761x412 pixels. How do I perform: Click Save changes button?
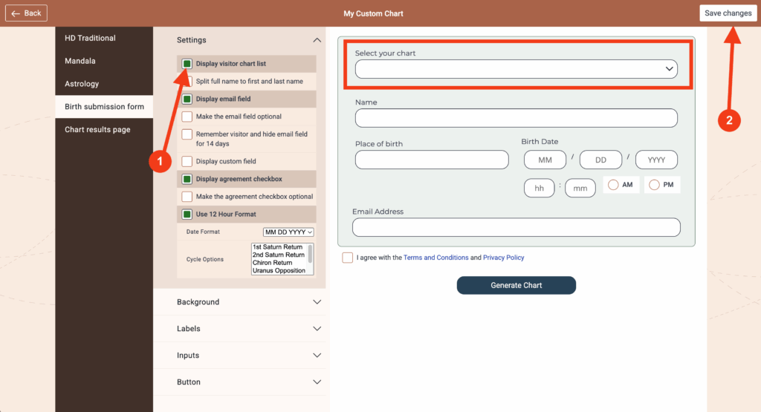click(x=728, y=13)
